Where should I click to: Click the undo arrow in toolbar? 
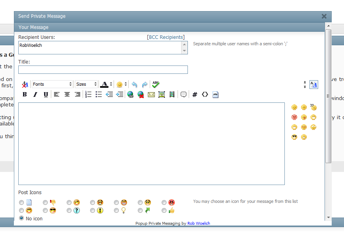tap(134, 85)
